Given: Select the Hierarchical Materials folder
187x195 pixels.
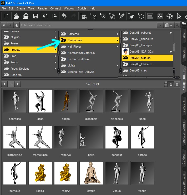Looking at the screenshot, I should click(89, 53).
